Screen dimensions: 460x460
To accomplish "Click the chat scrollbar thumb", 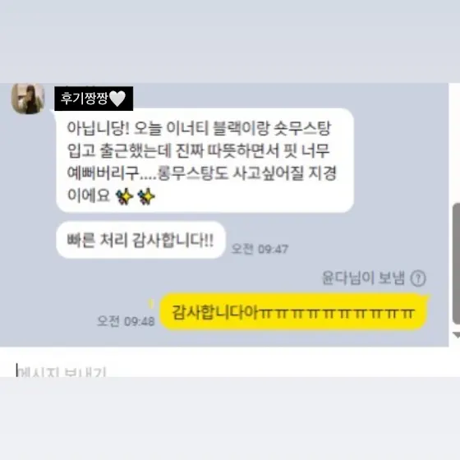I will coord(456,264).
